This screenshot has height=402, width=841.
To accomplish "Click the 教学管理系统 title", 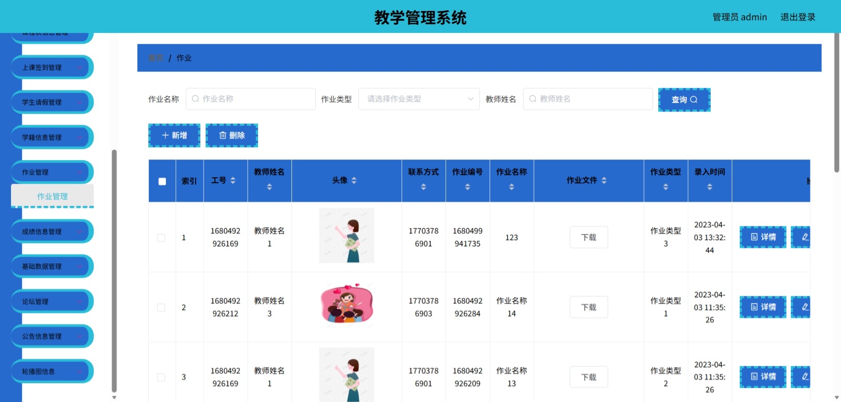I will click(x=420, y=18).
